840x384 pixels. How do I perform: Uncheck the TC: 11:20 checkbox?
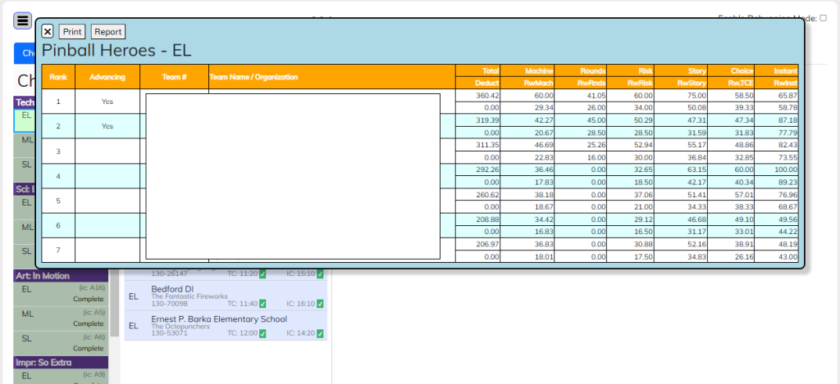[x=262, y=273]
